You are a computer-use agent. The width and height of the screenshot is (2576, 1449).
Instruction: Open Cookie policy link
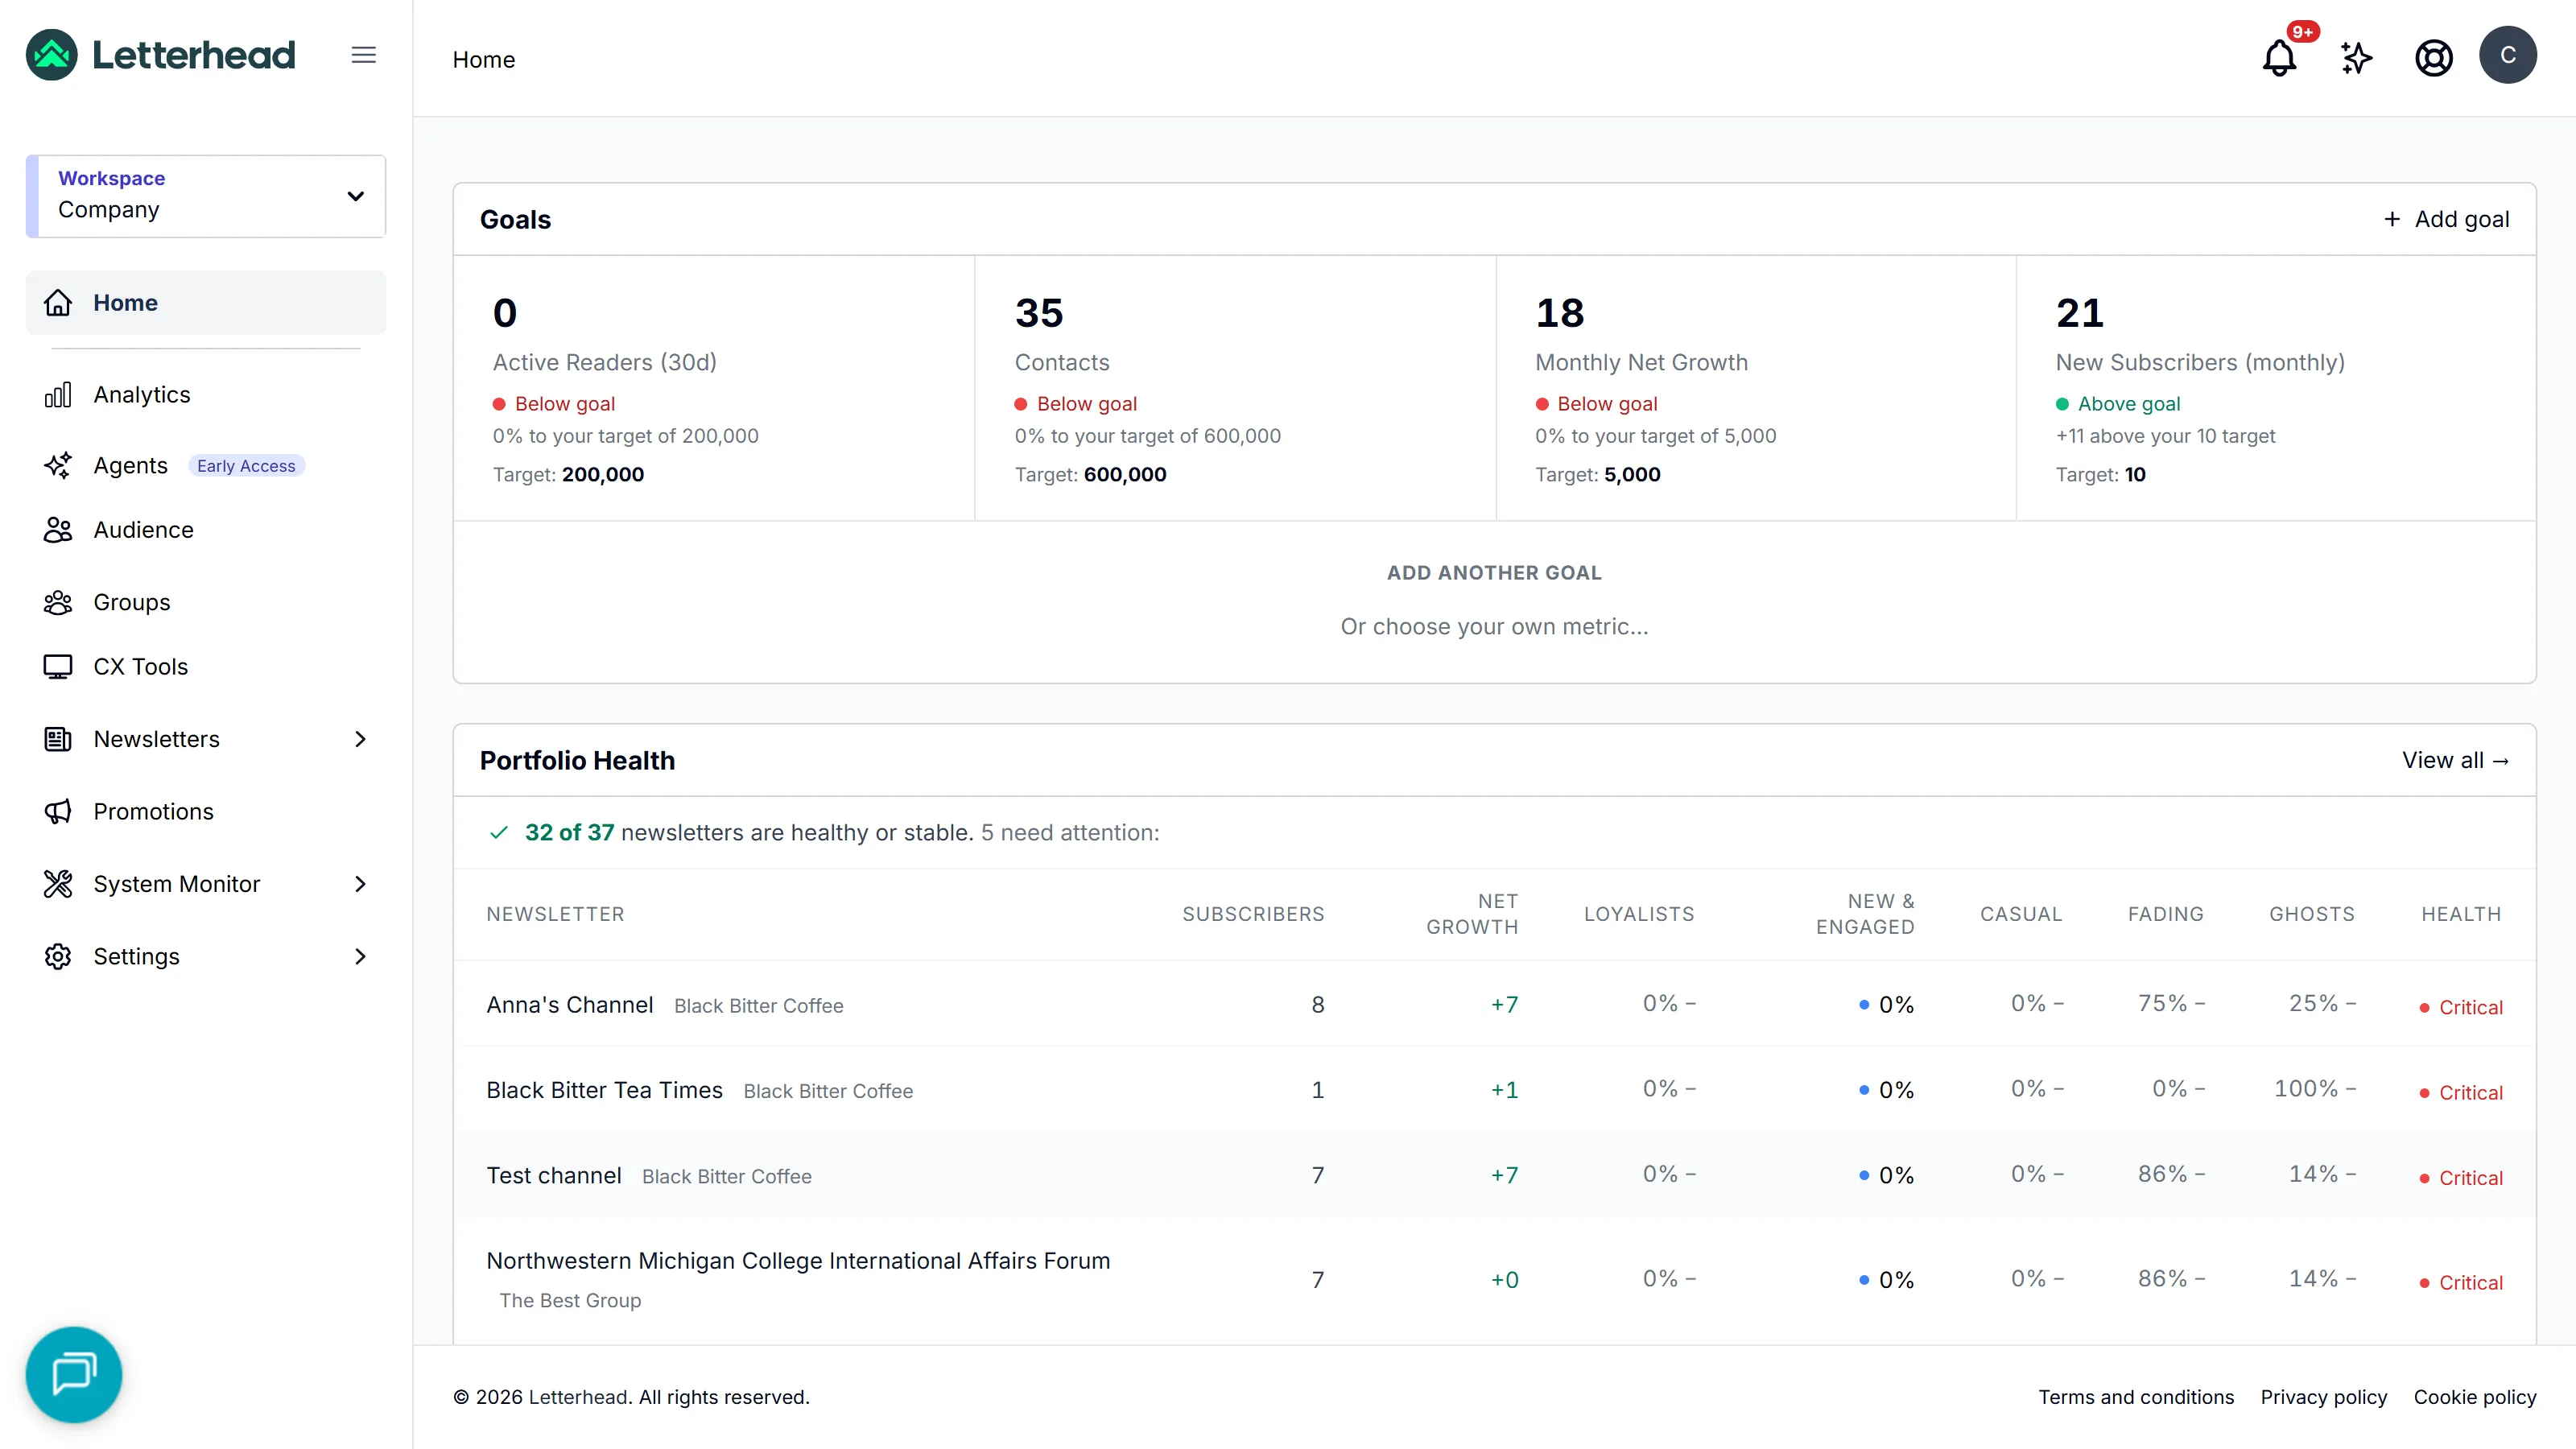(x=2475, y=1397)
